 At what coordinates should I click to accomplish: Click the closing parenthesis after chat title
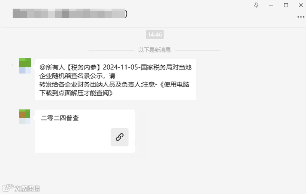126,14
